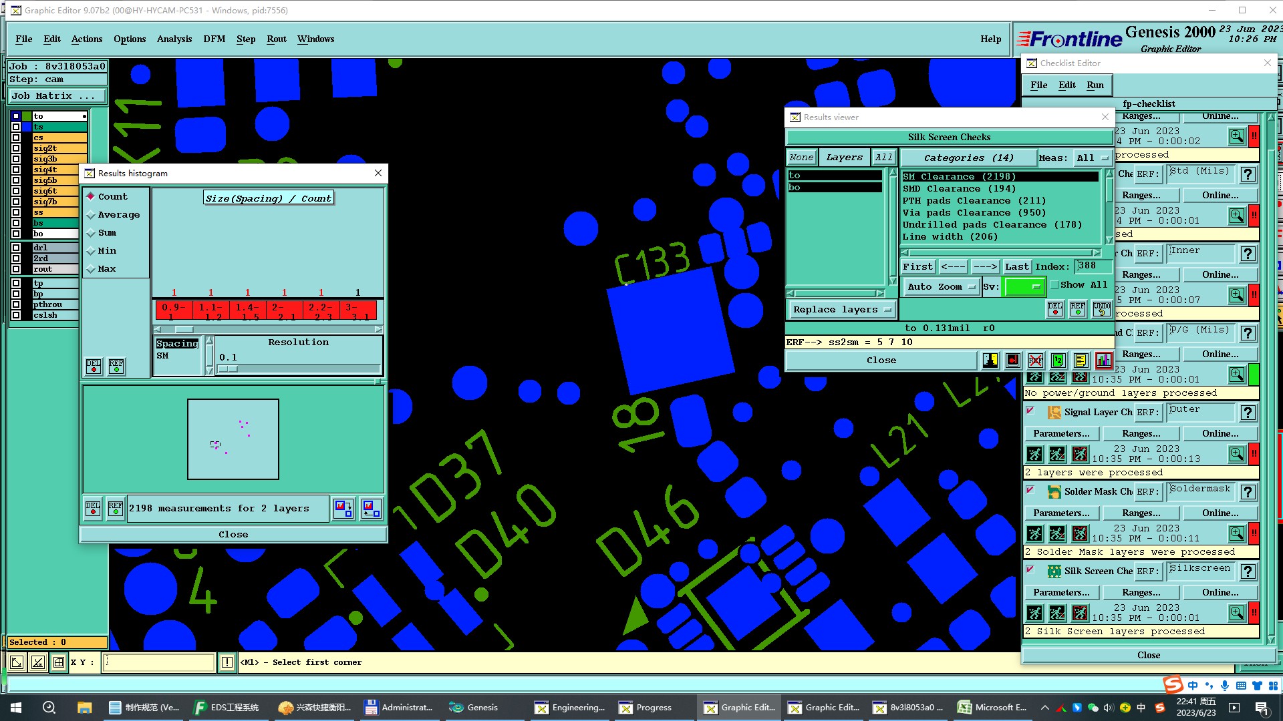Viewport: 1283px width, 721px height.
Task: Open the Meas All dropdown
Action: tap(1093, 158)
